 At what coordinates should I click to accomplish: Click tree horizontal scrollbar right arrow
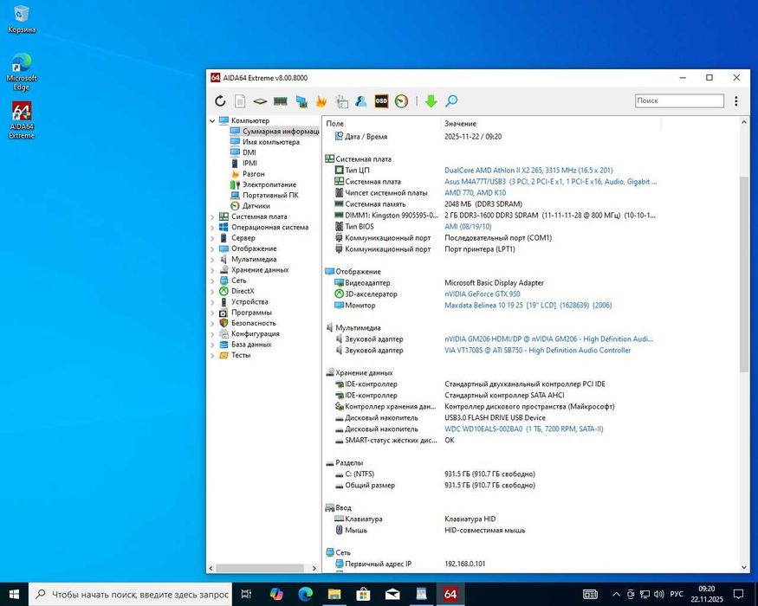pyautogui.click(x=314, y=568)
